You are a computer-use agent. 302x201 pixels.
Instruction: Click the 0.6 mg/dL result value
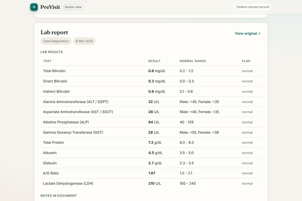tap(157, 92)
